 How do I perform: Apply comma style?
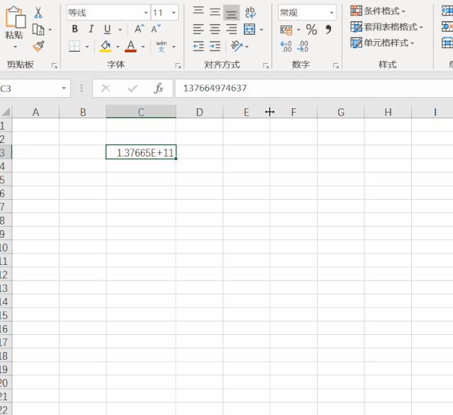[x=328, y=30]
